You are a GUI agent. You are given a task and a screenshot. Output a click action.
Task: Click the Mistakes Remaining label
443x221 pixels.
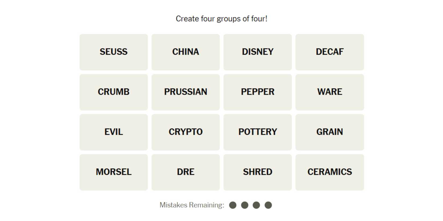192,205
